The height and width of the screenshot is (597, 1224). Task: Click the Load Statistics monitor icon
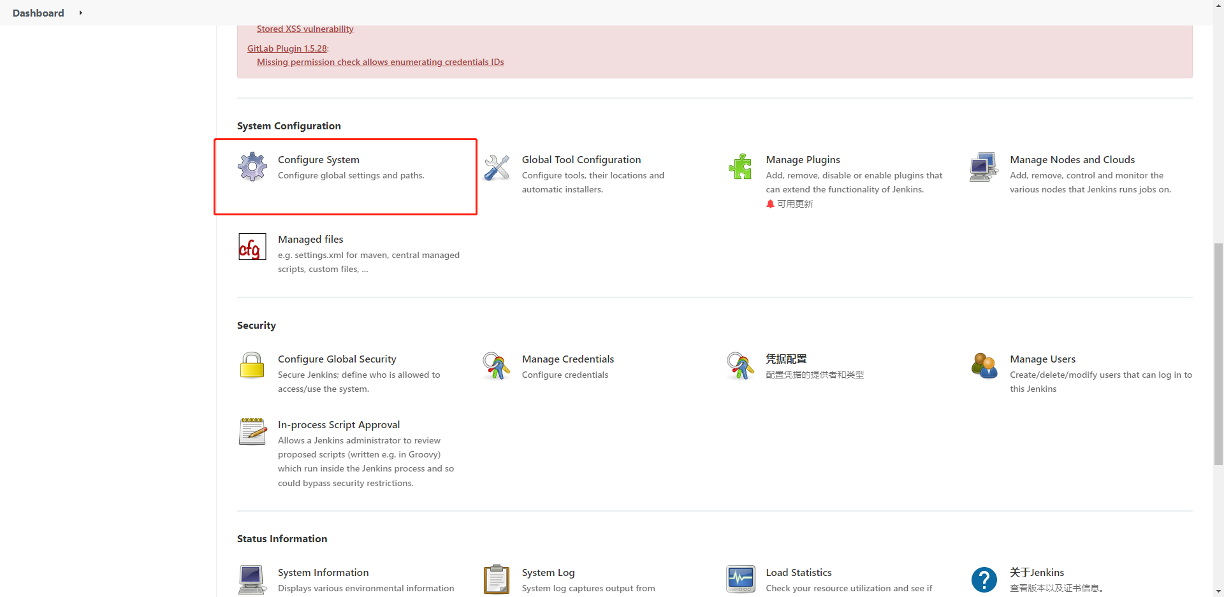click(740, 580)
